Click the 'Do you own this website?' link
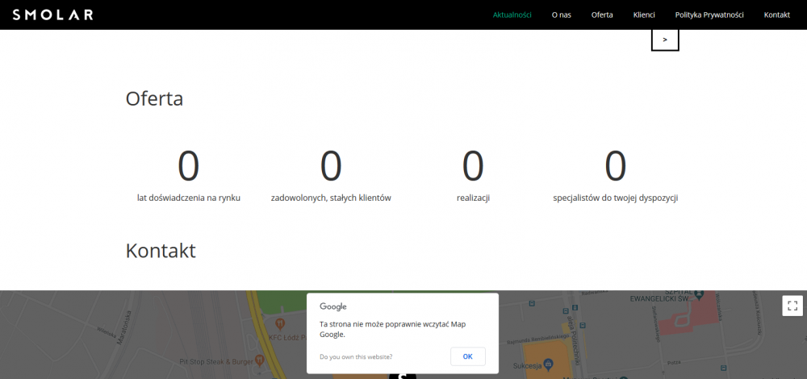Viewport: 807px width, 379px height. click(x=356, y=356)
